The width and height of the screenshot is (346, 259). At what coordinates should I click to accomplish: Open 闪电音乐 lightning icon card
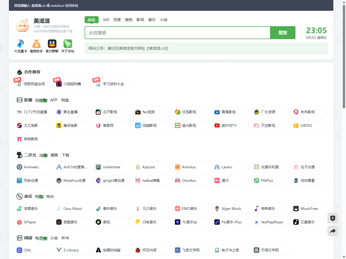[x=151, y=222]
